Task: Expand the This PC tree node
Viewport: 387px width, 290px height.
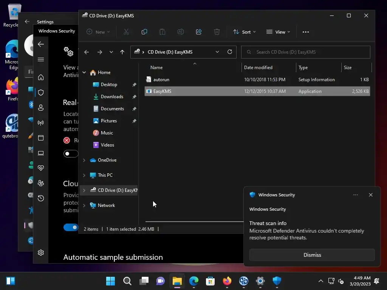Action: 84,175
